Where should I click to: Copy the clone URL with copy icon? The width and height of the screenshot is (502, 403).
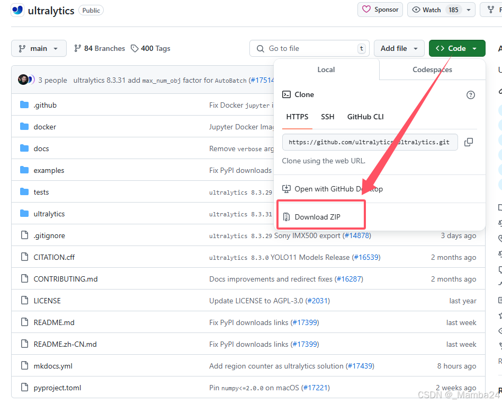click(x=469, y=142)
